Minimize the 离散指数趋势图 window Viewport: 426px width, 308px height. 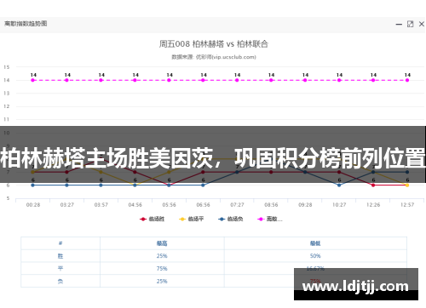[x=399, y=25]
